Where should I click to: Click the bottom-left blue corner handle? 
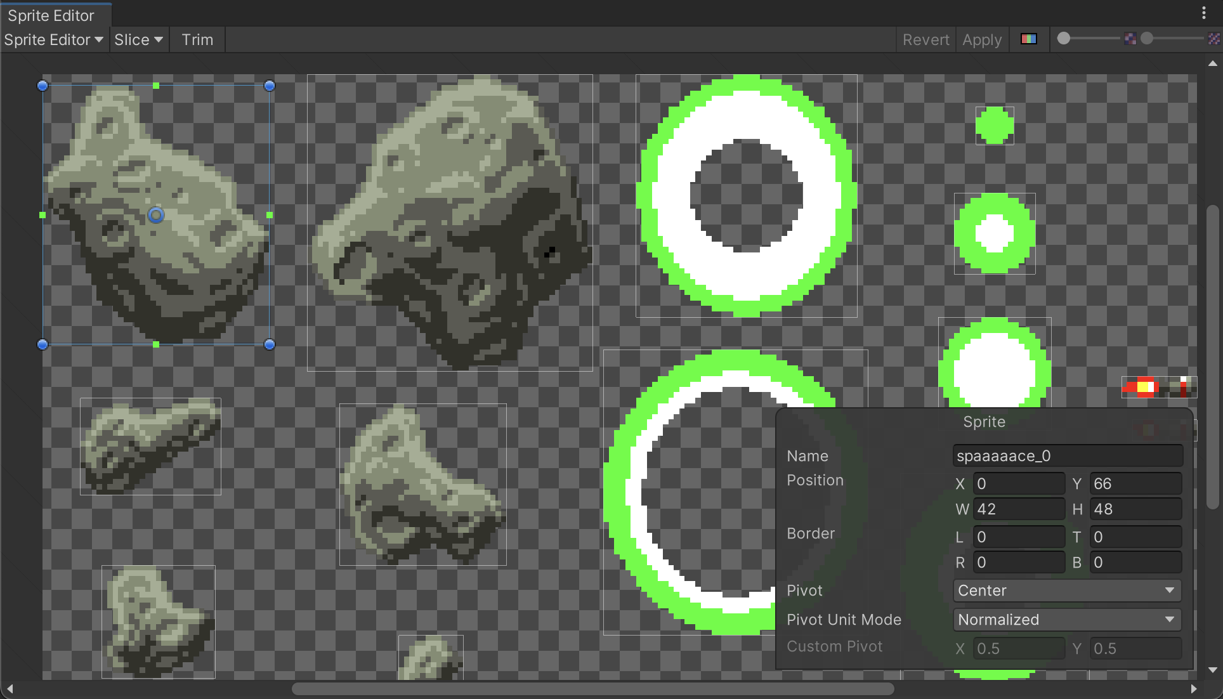coord(43,344)
